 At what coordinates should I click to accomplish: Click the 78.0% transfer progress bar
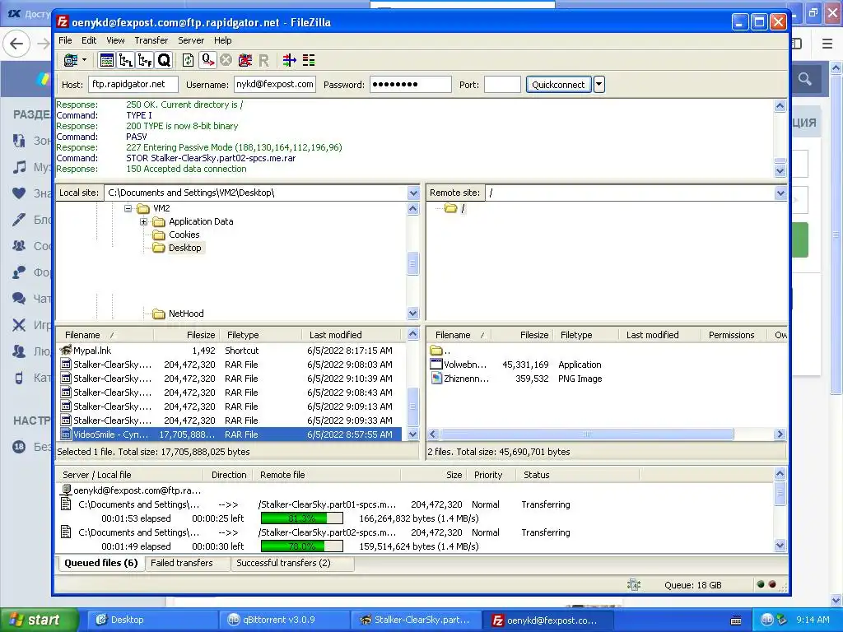coord(301,546)
